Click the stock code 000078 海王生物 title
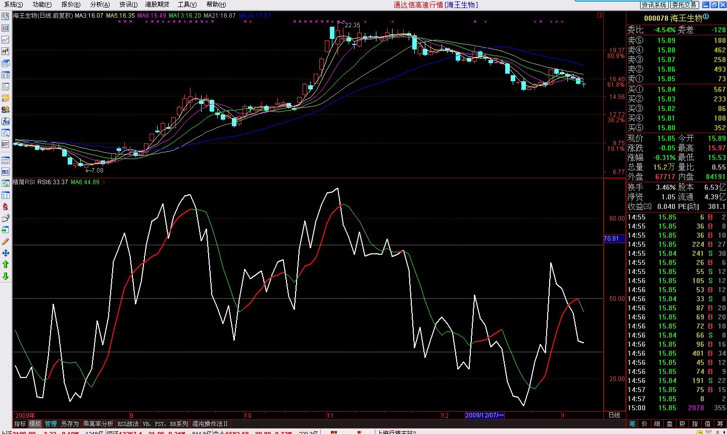Screen dimensions: 727x434 tap(673, 18)
